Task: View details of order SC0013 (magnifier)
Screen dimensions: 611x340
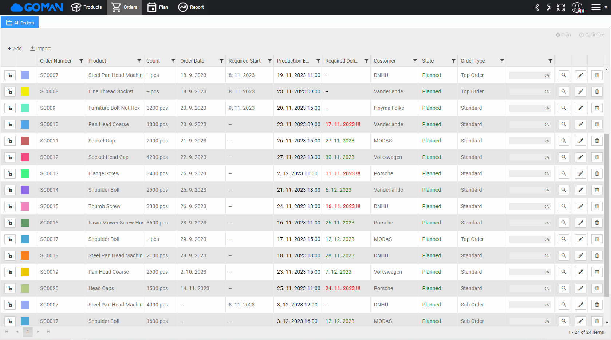Action: pyautogui.click(x=564, y=173)
